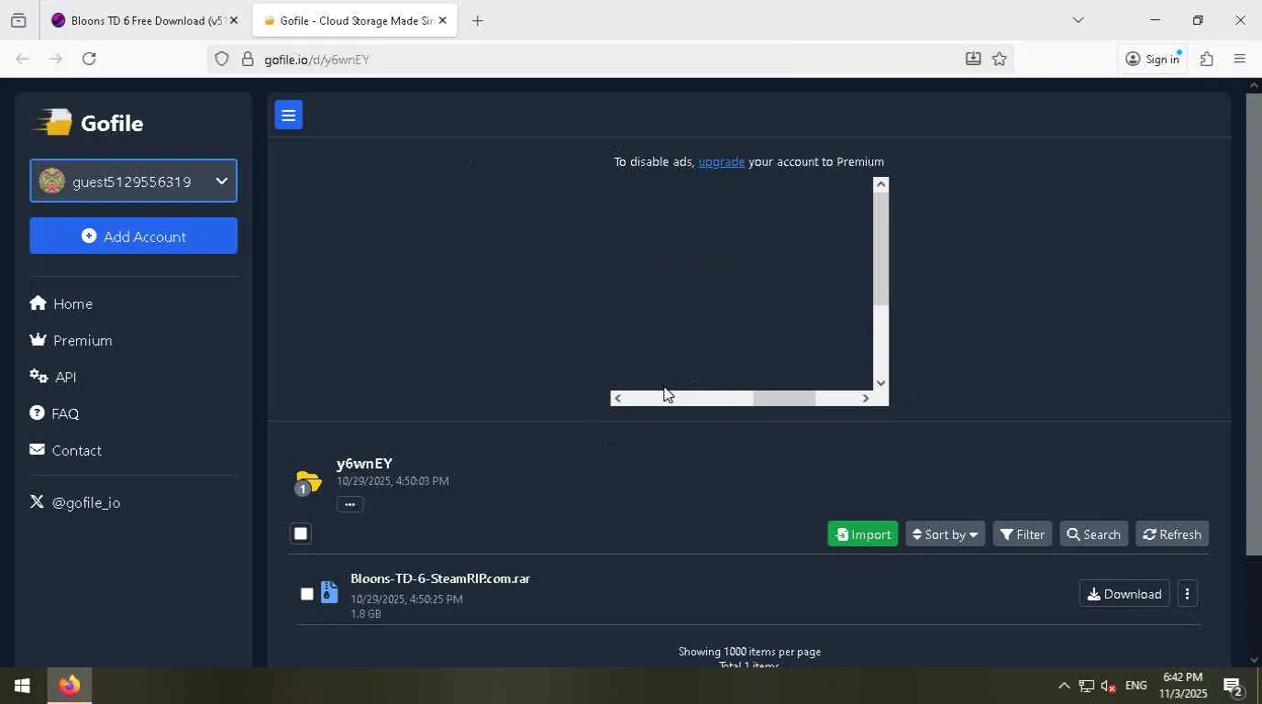Open the Windows notification center
1262x704 pixels.
pyautogui.click(x=1233, y=686)
